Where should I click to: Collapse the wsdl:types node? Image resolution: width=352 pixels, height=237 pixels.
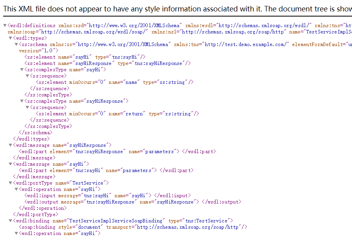point(10,38)
